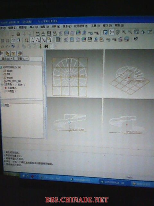
Task: Open the 显示 dropdown in model tree
Action: pos(6,59)
